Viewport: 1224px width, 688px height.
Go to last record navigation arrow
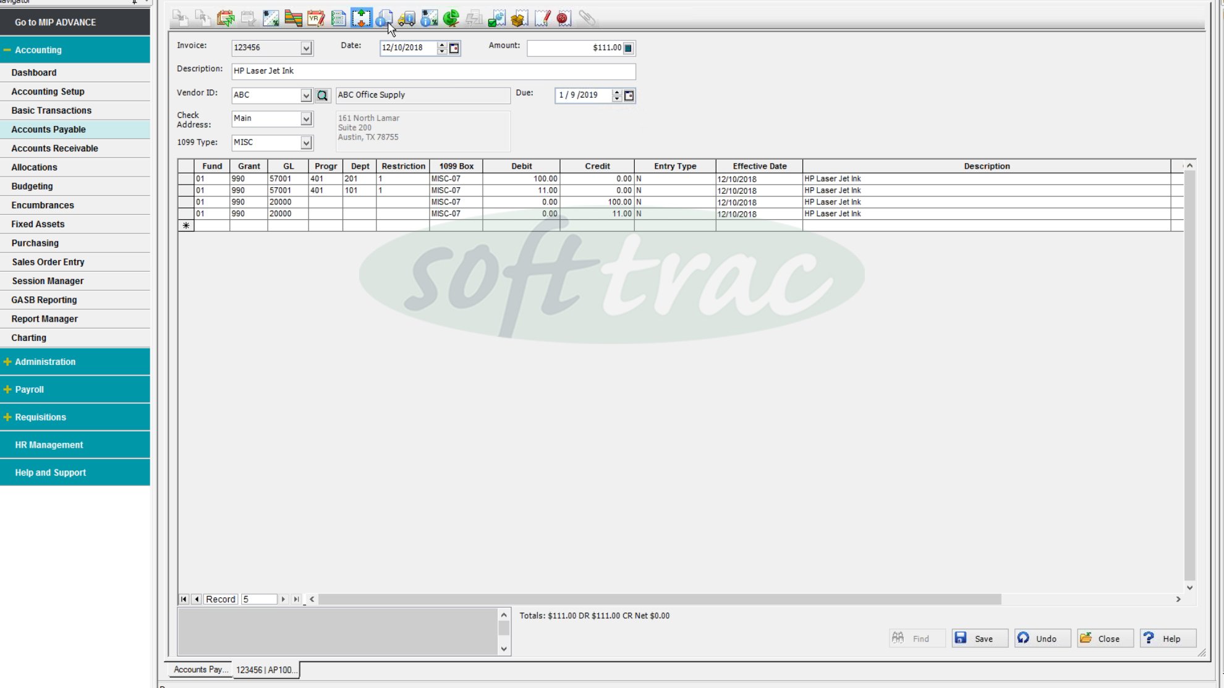296,599
